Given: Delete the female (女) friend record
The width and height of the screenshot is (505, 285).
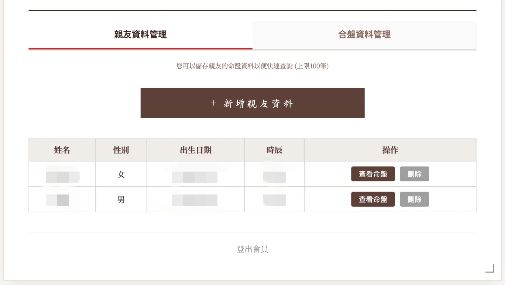Looking at the screenshot, I should click(414, 174).
